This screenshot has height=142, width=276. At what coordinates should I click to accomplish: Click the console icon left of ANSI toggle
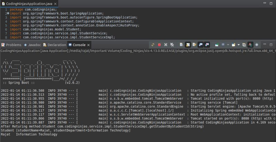pos(244,45)
